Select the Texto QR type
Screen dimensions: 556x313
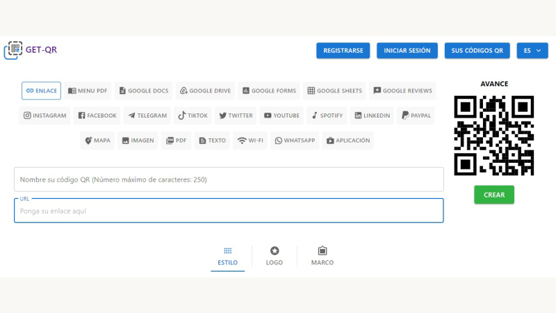[x=212, y=141]
